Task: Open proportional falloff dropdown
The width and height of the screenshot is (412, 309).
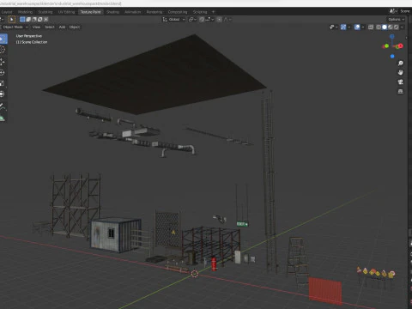Action: 227,20
